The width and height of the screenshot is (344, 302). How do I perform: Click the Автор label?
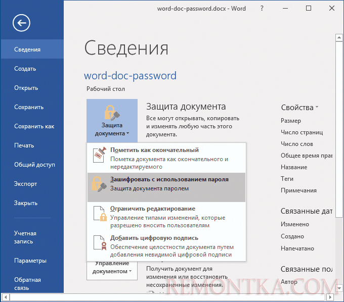(289, 282)
